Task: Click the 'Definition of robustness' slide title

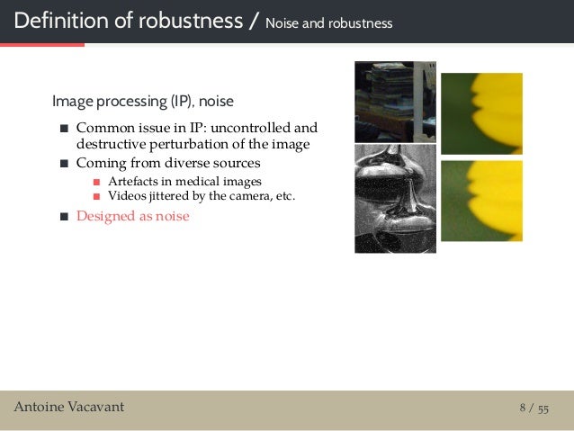Action: click(129, 20)
